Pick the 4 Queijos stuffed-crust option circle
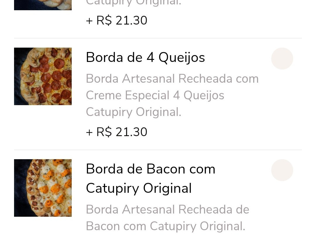 tap(282, 58)
